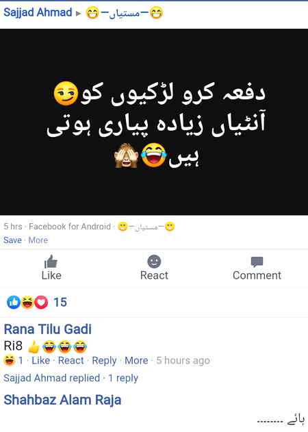Viewport: 308px width, 432px height.
Task: Reply to Rana Tilu Gadi's comment
Action: click(x=104, y=360)
